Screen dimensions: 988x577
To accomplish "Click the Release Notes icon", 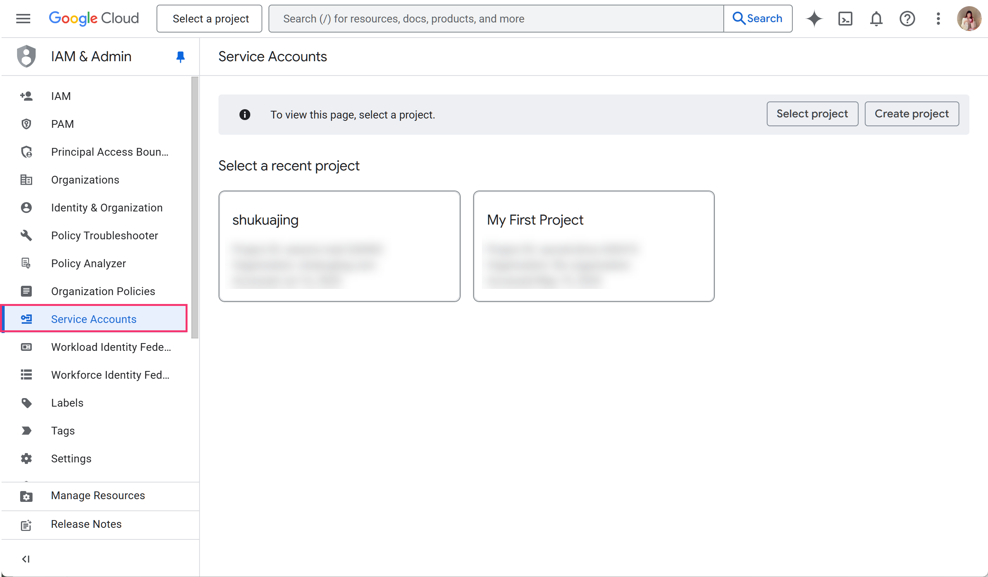I will (x=26, y=524).
